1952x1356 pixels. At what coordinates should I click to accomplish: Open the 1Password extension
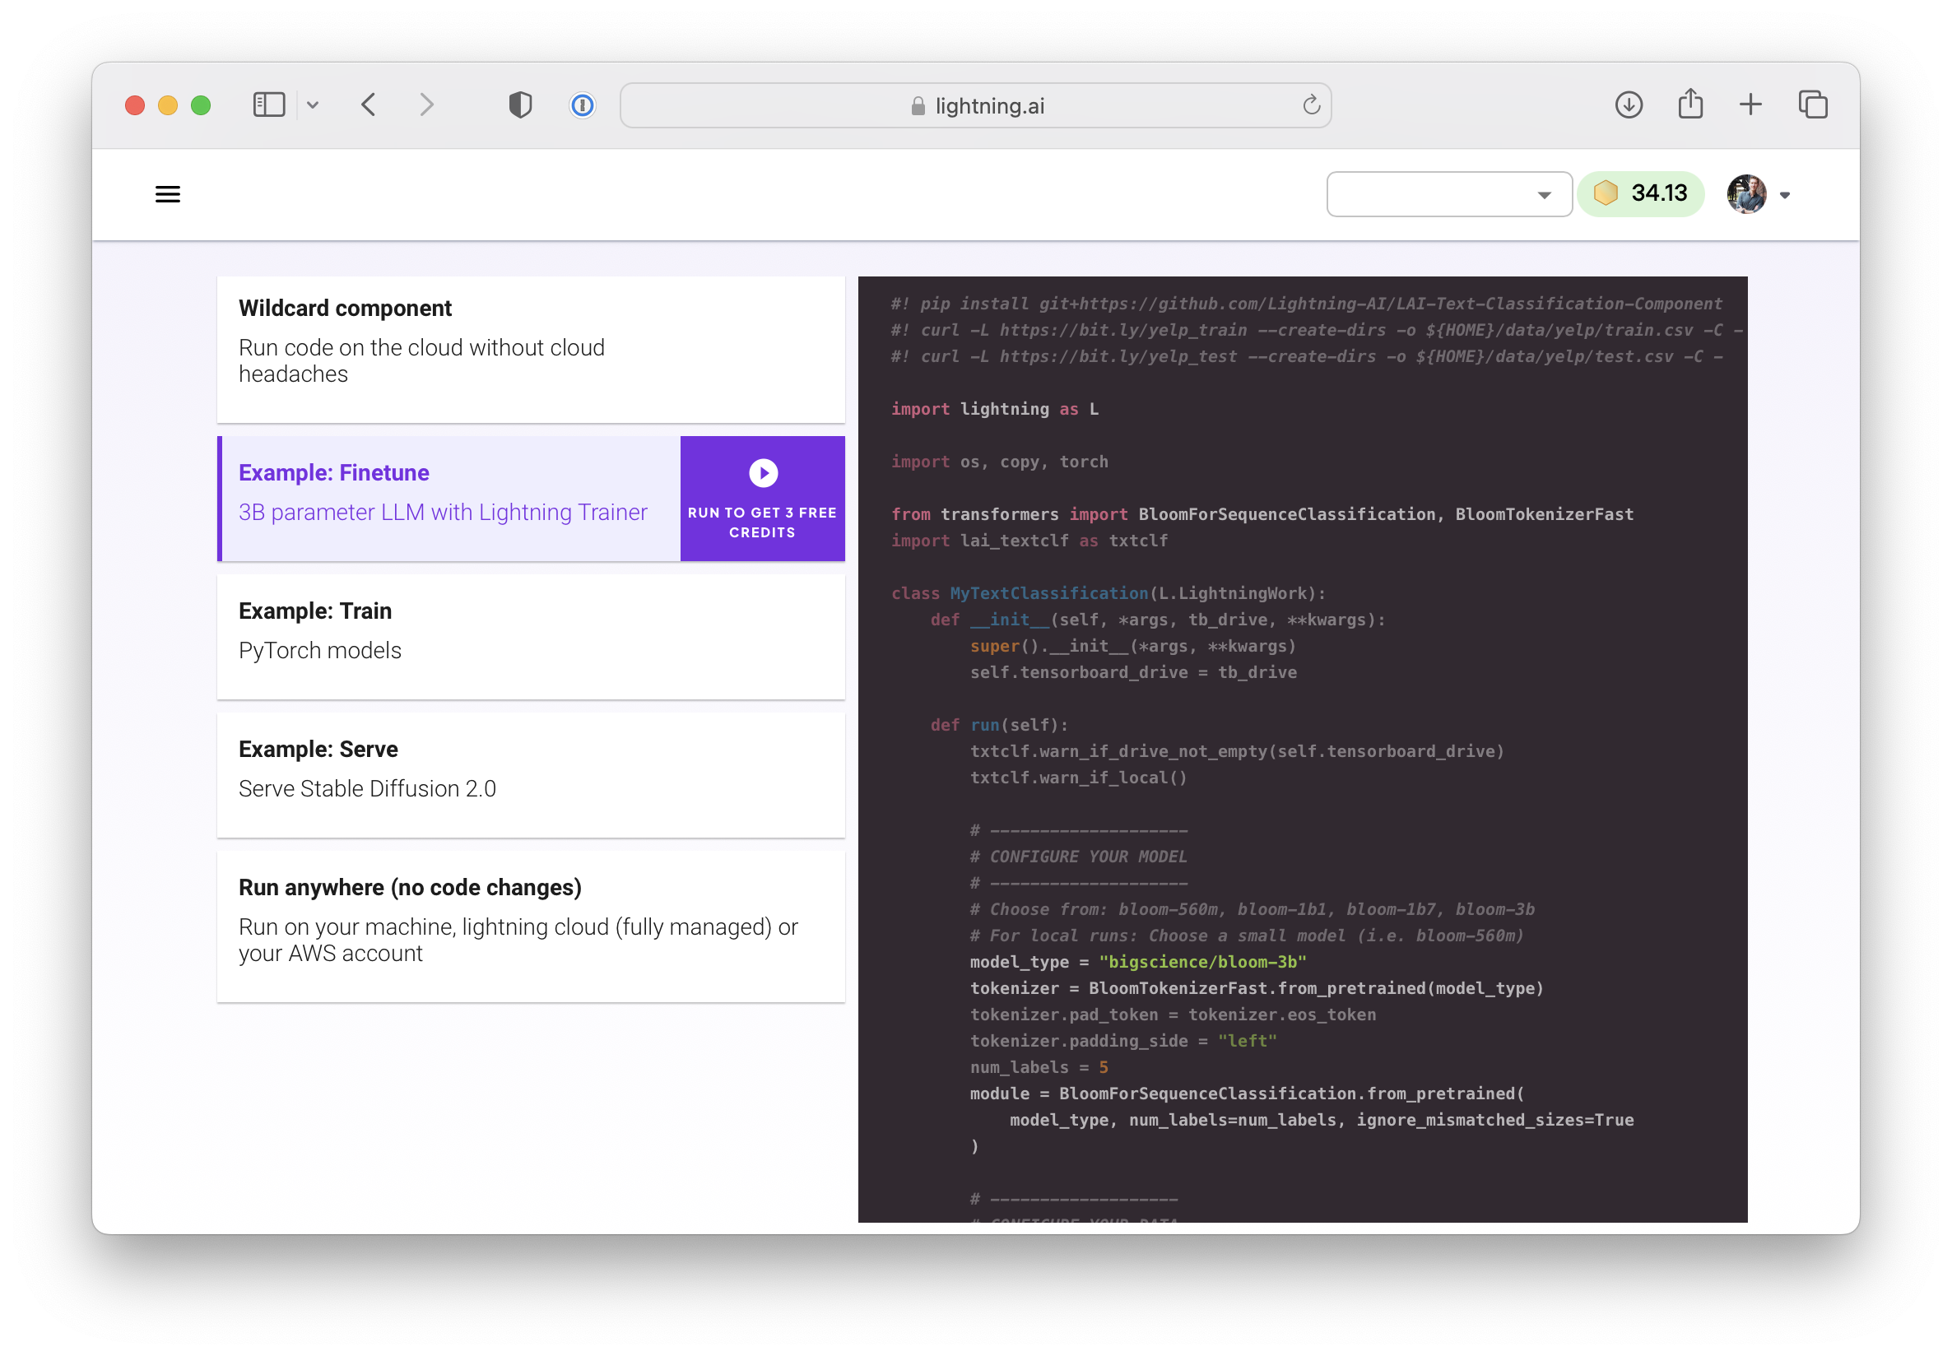[x=582, y=105]
